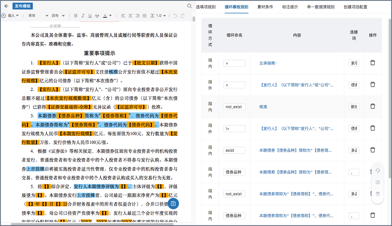Click the loop name field containing exist

pyautogui.click(x=234, y=150)
